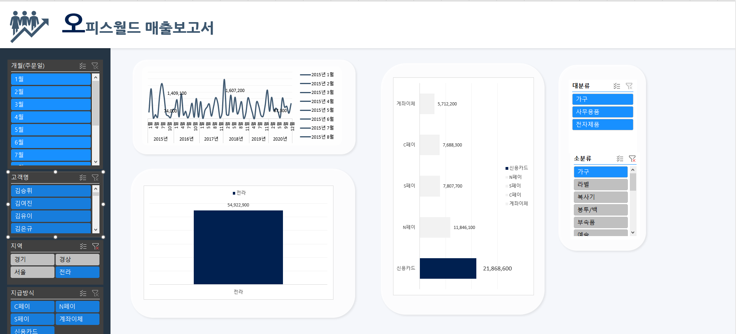Select 사무용품 in 대분류 slicer
The image size is (736, 334).
(603, 112)
